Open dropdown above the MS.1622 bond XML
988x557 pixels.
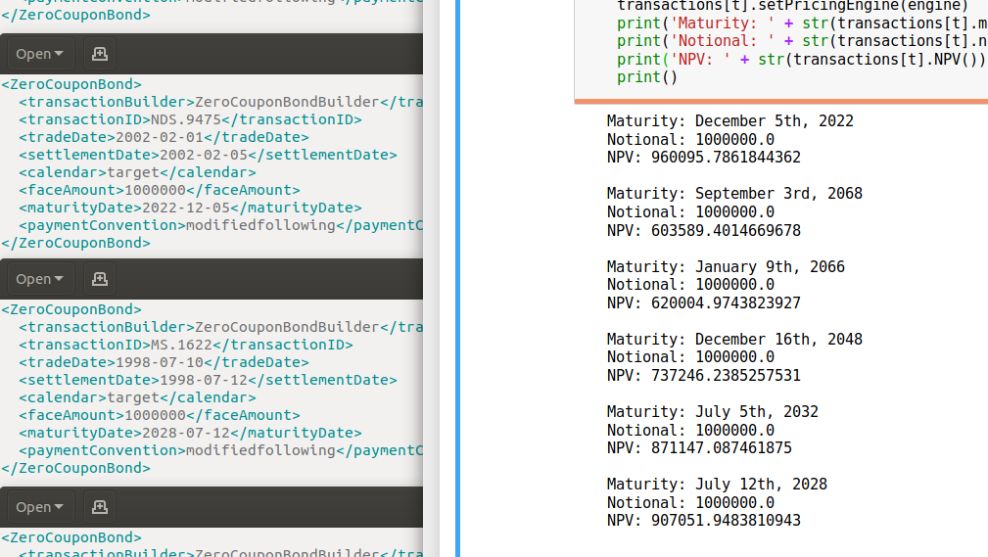point(40,278)
